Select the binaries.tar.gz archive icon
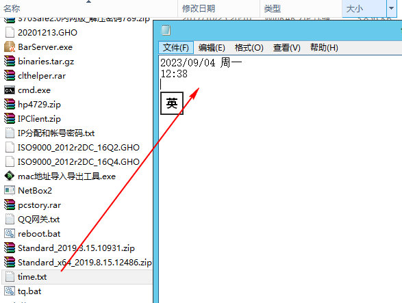Viewport: 402px width, 303px height. pos(10,62)
